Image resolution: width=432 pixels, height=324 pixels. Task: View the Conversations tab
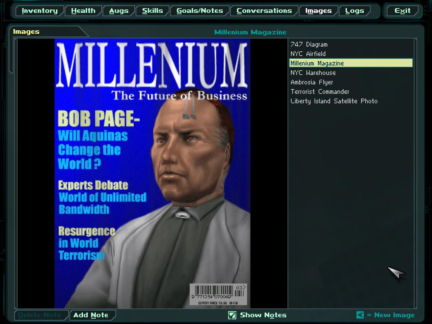coord(264,11)
